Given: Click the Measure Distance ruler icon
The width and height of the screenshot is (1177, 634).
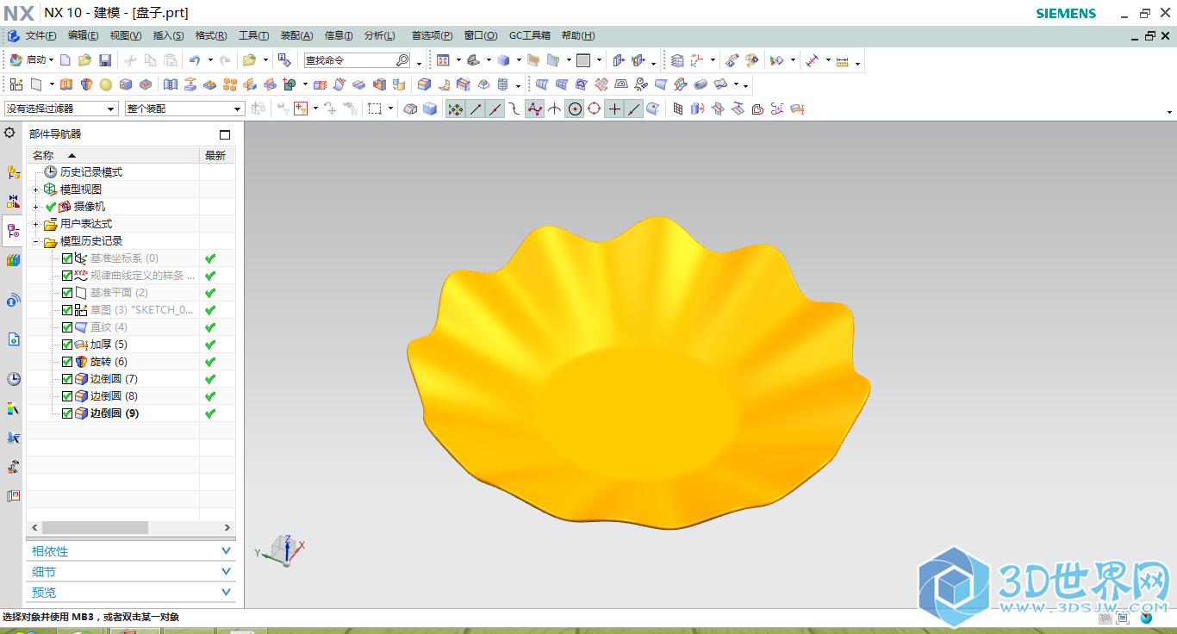Looking at the screenshot, I should 842,60.
